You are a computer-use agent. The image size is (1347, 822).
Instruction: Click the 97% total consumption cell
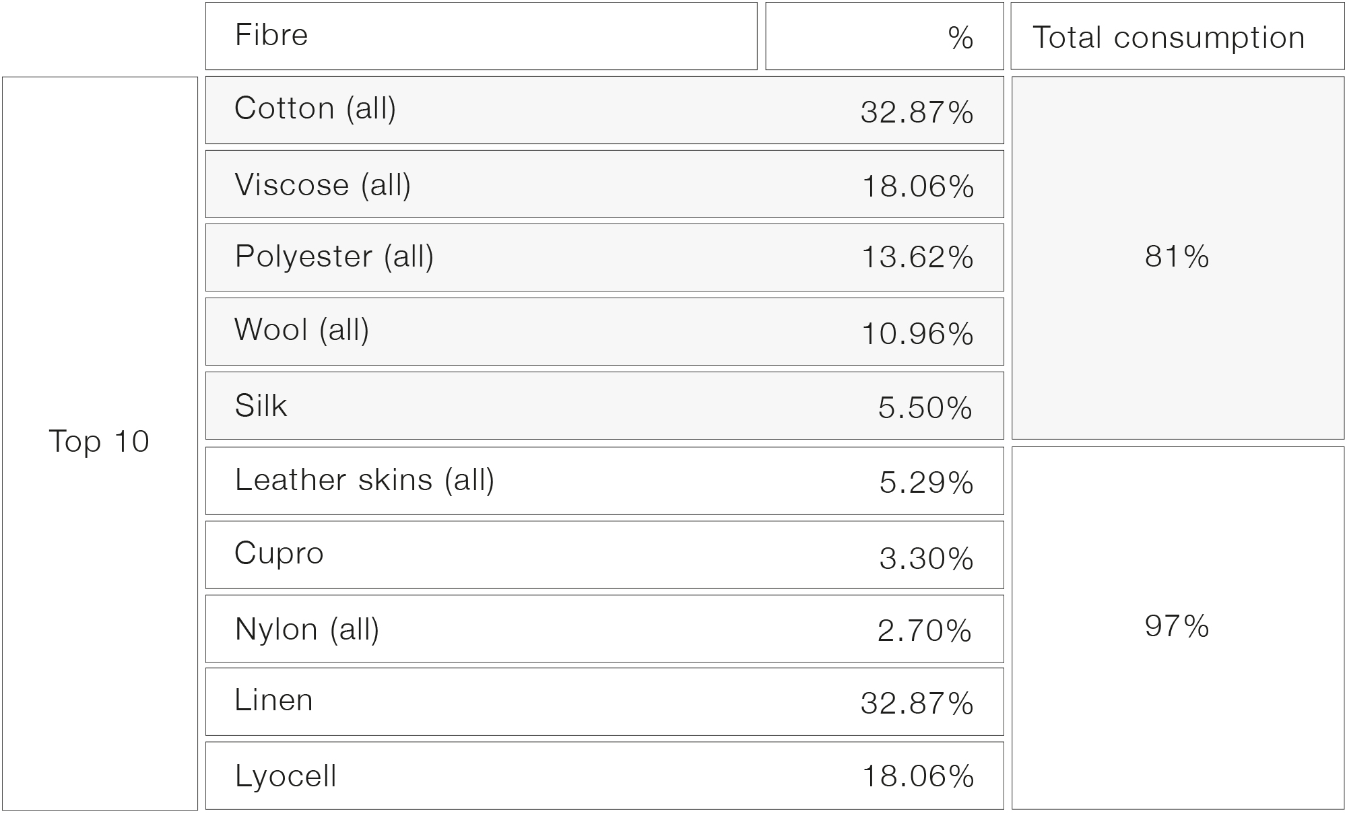[1177, 628]
